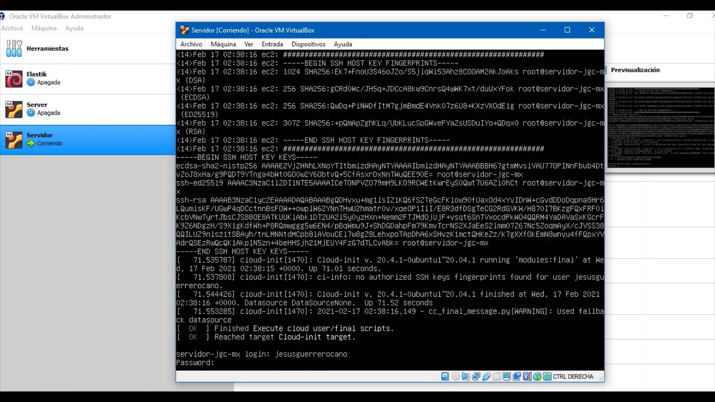715x402 pixels.
Task: Restore the VirtualBox Manager window size
Action: (690, 16)
